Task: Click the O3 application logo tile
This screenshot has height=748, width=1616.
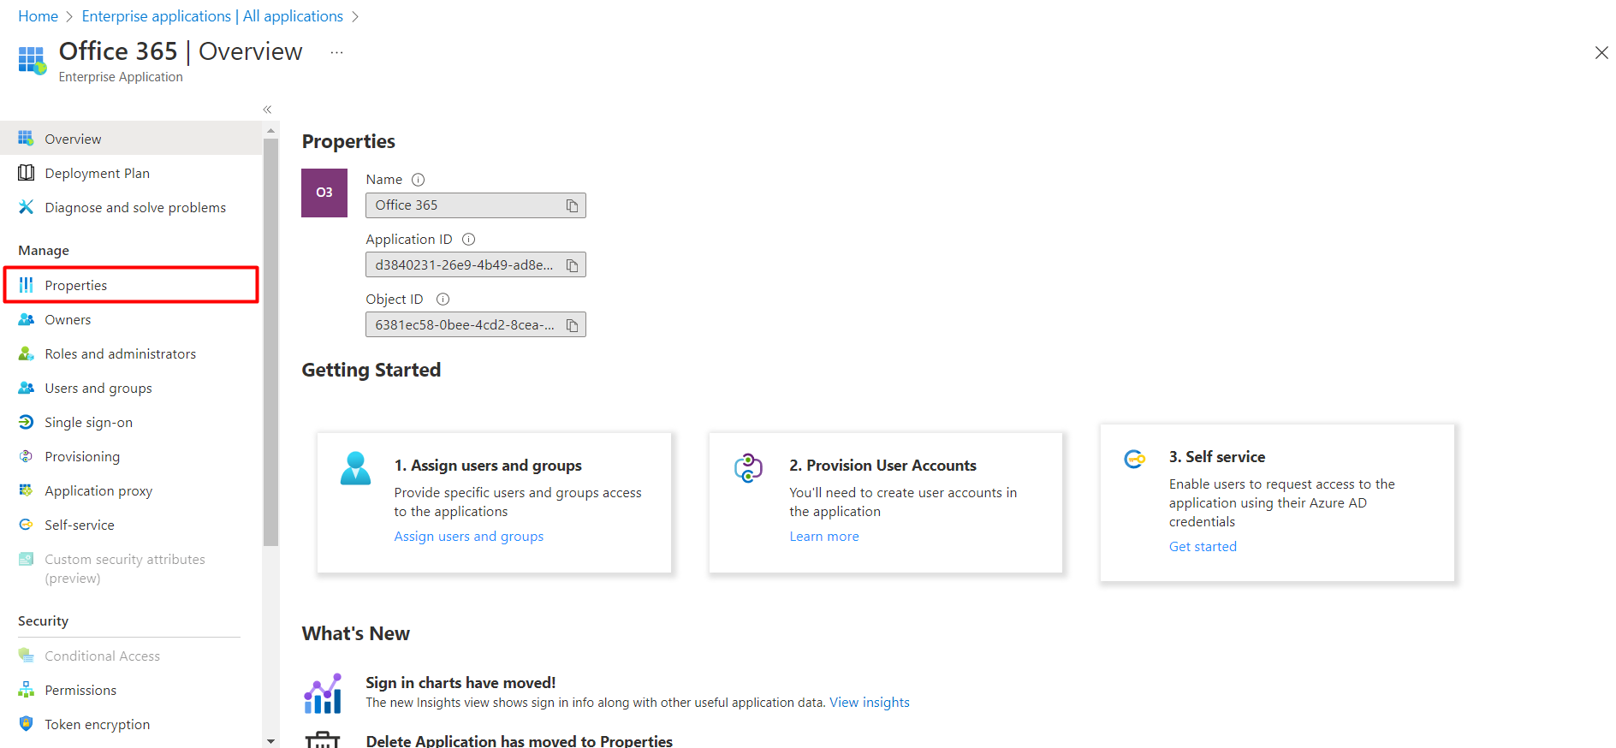Action: (324, 193)
